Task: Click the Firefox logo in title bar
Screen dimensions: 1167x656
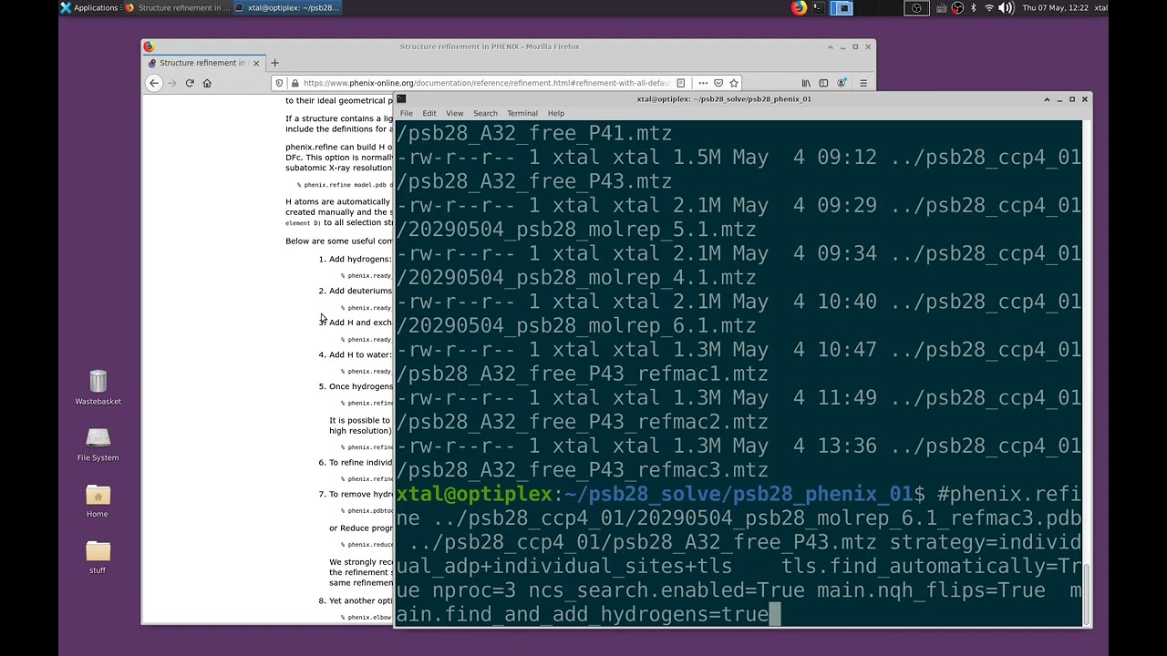Action: (x=149, y=46)
